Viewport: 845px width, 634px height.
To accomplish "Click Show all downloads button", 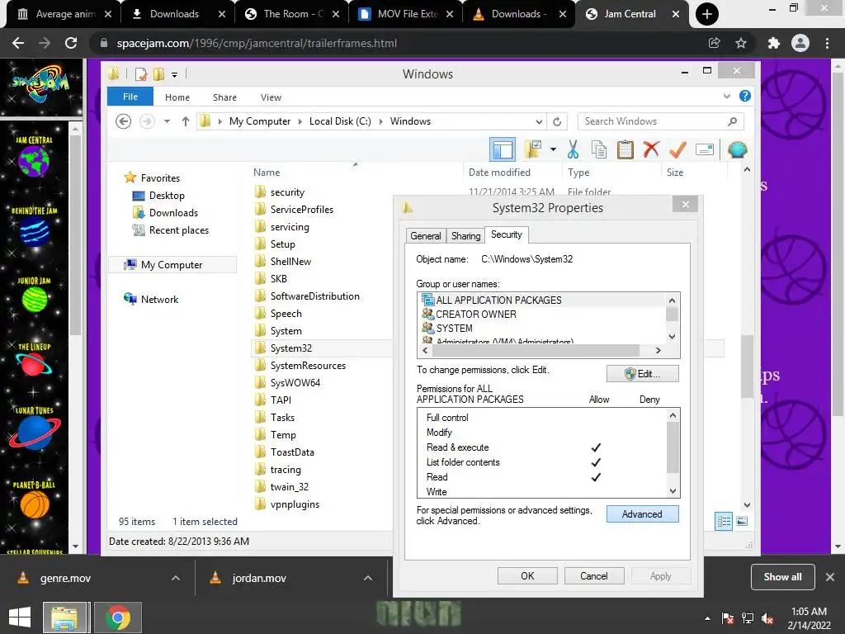I will tap(782, 577).
